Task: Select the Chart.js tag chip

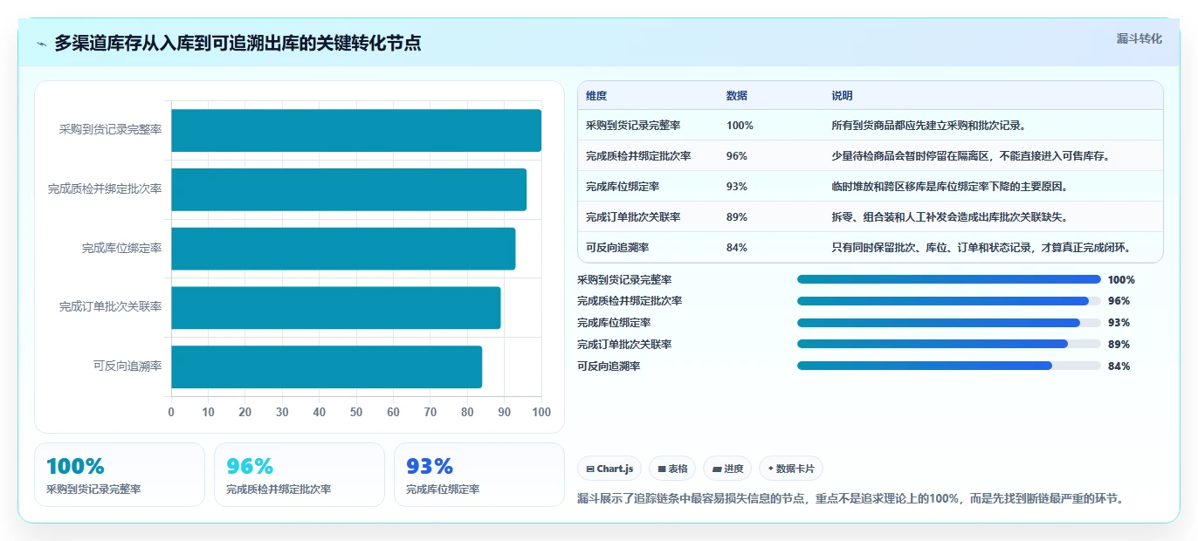Action: (609, 469)
